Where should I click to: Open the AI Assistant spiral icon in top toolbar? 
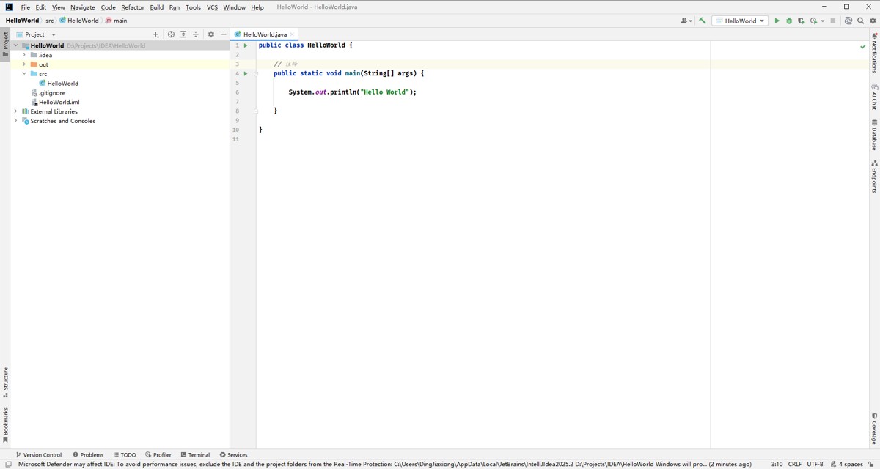[x=848, y=21]
